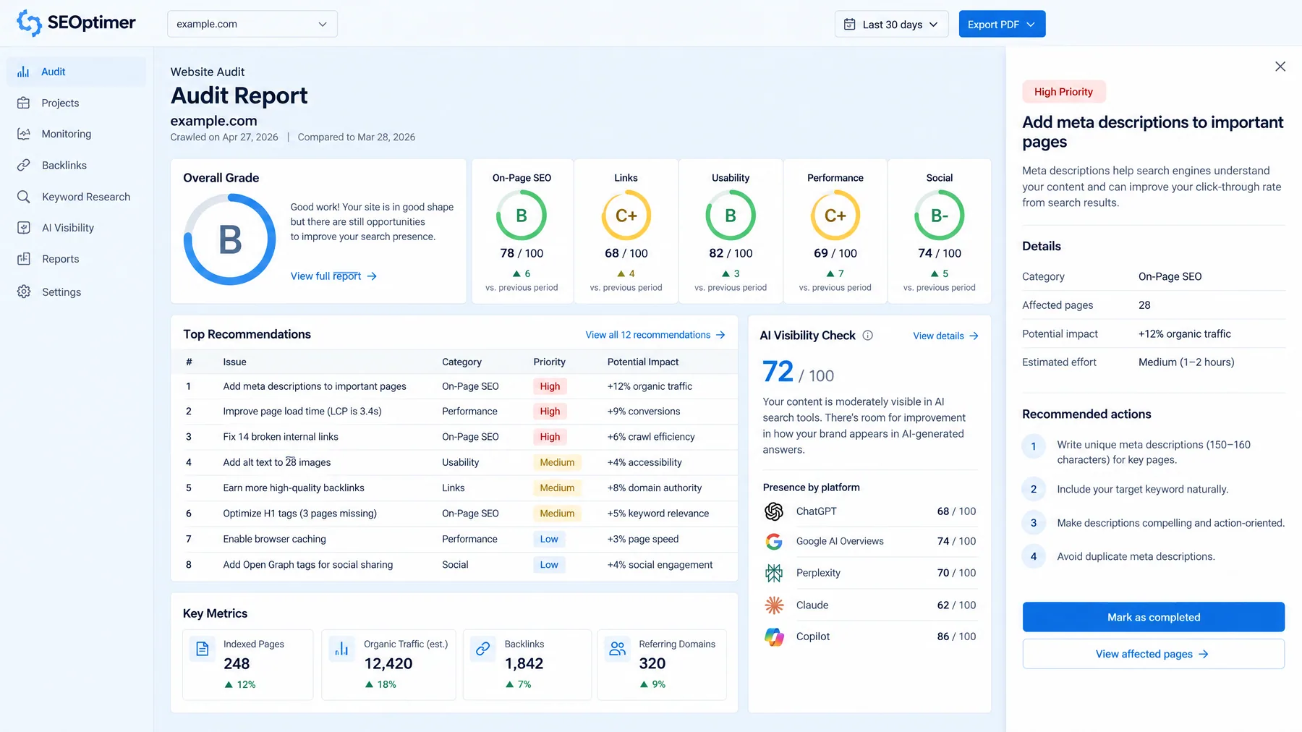Open the Reports sidebar icon
1302x732 pixels.
23,259
